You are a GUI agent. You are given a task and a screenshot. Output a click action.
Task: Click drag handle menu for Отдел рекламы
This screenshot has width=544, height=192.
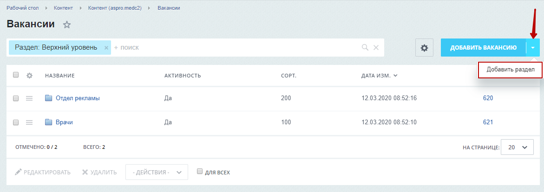(29, 98)
